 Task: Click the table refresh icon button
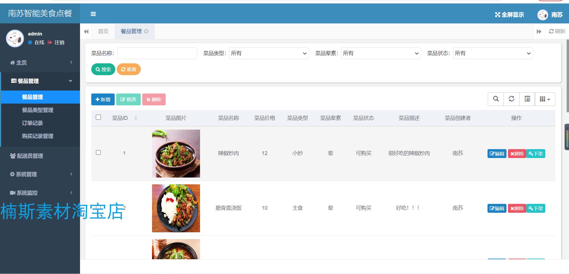tap(512, 99)
